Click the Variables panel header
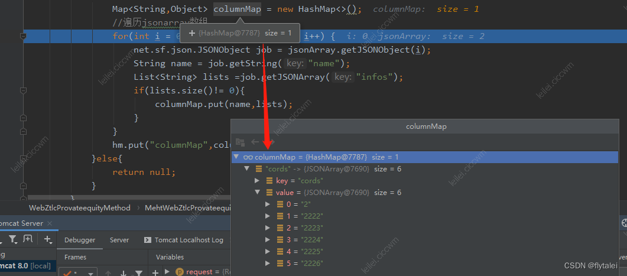This screenshot has height=276, width=627. (170, 257)
